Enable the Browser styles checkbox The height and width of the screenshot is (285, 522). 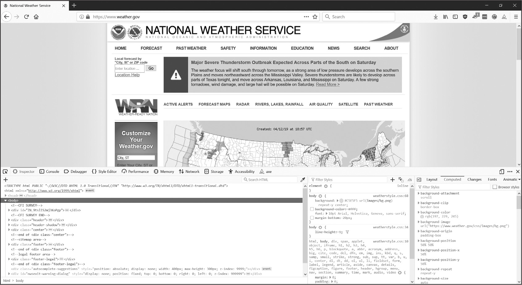[x=495, y=187]
